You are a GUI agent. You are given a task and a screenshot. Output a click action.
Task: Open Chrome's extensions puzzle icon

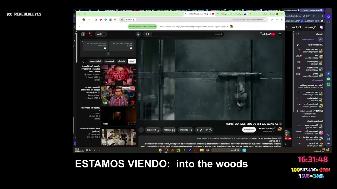click(96, 20)
